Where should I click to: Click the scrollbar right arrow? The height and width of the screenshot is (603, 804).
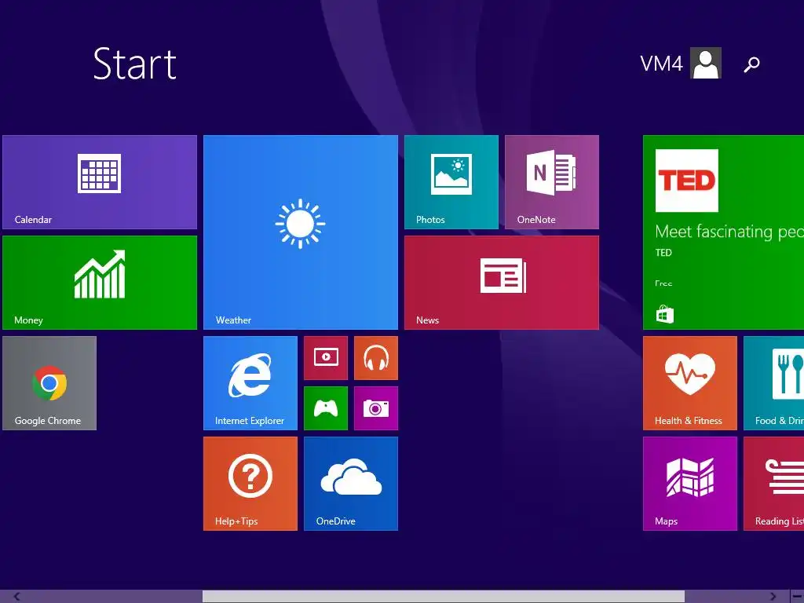(773, 597)
